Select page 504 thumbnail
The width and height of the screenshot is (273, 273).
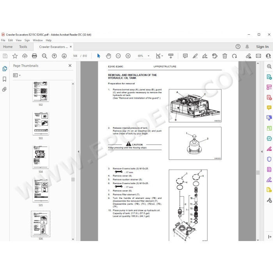coord(41,157)
